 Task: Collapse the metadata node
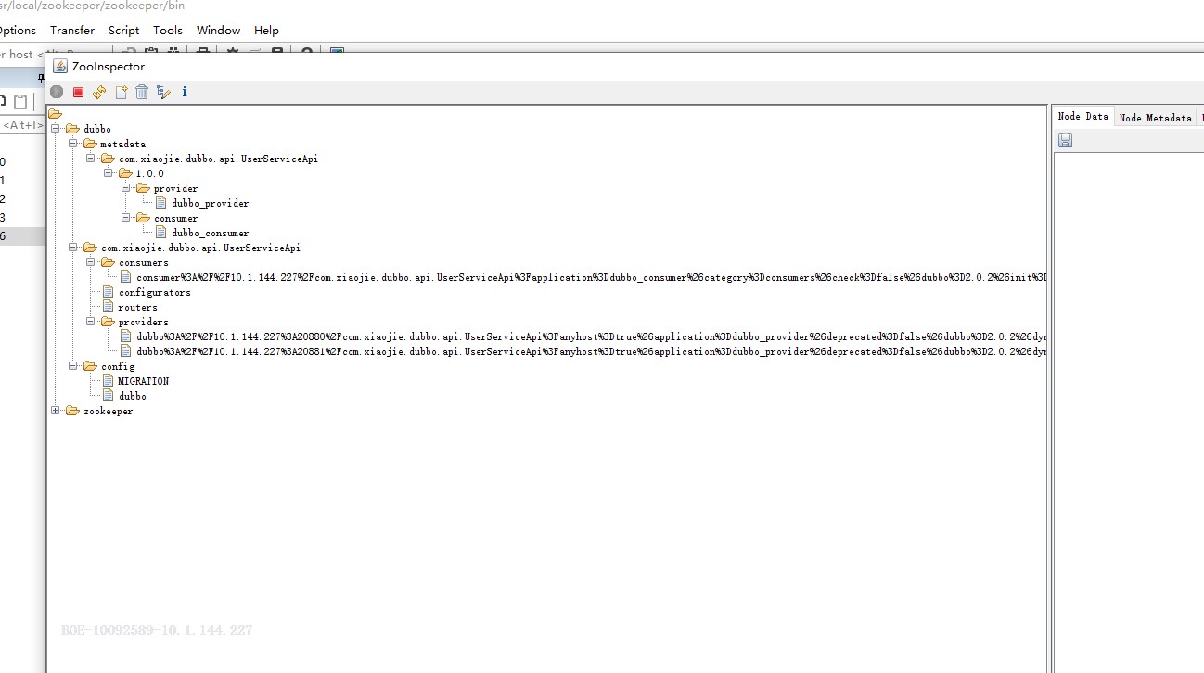(73, 144)
